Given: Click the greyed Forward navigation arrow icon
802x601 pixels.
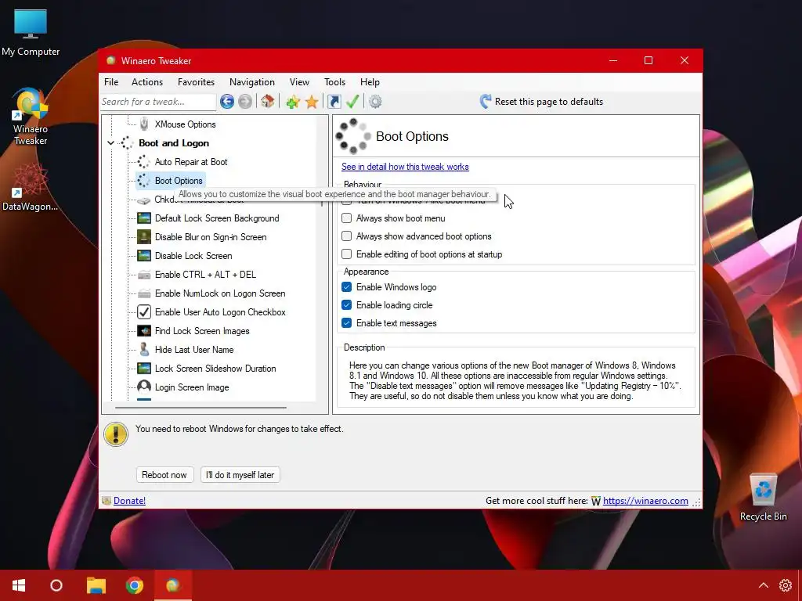Looking at the screenshot, I should [245, 102].
